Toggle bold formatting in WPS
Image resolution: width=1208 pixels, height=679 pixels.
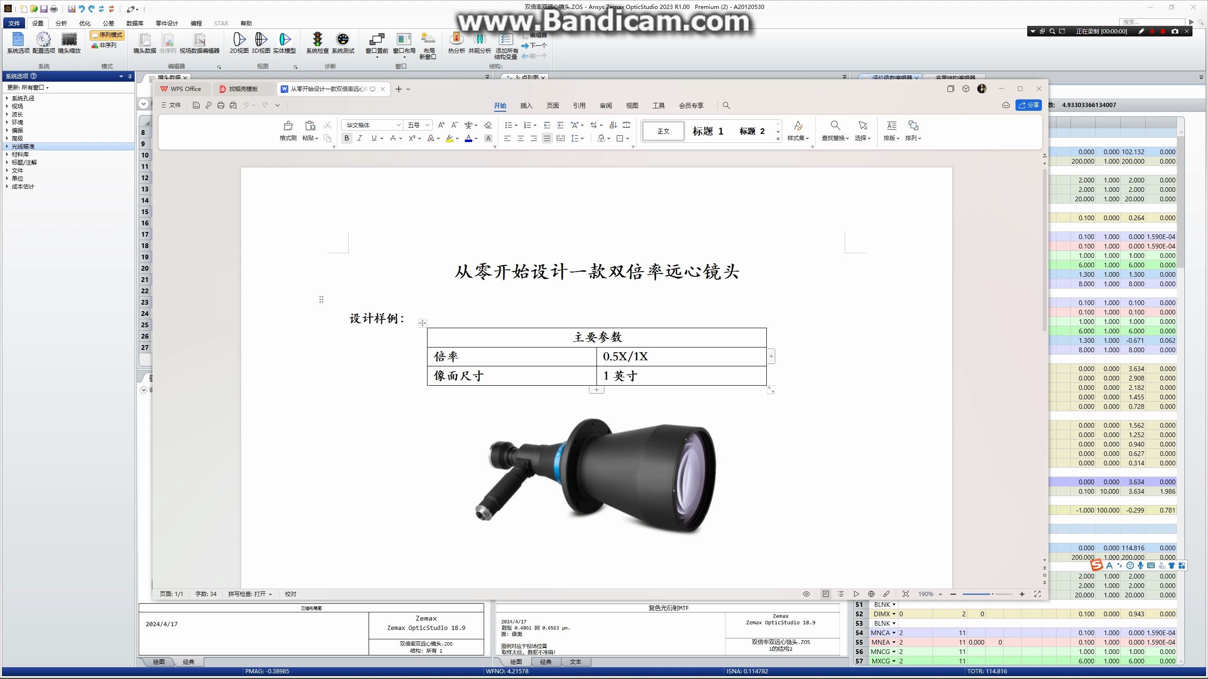[x=347, y=138]
